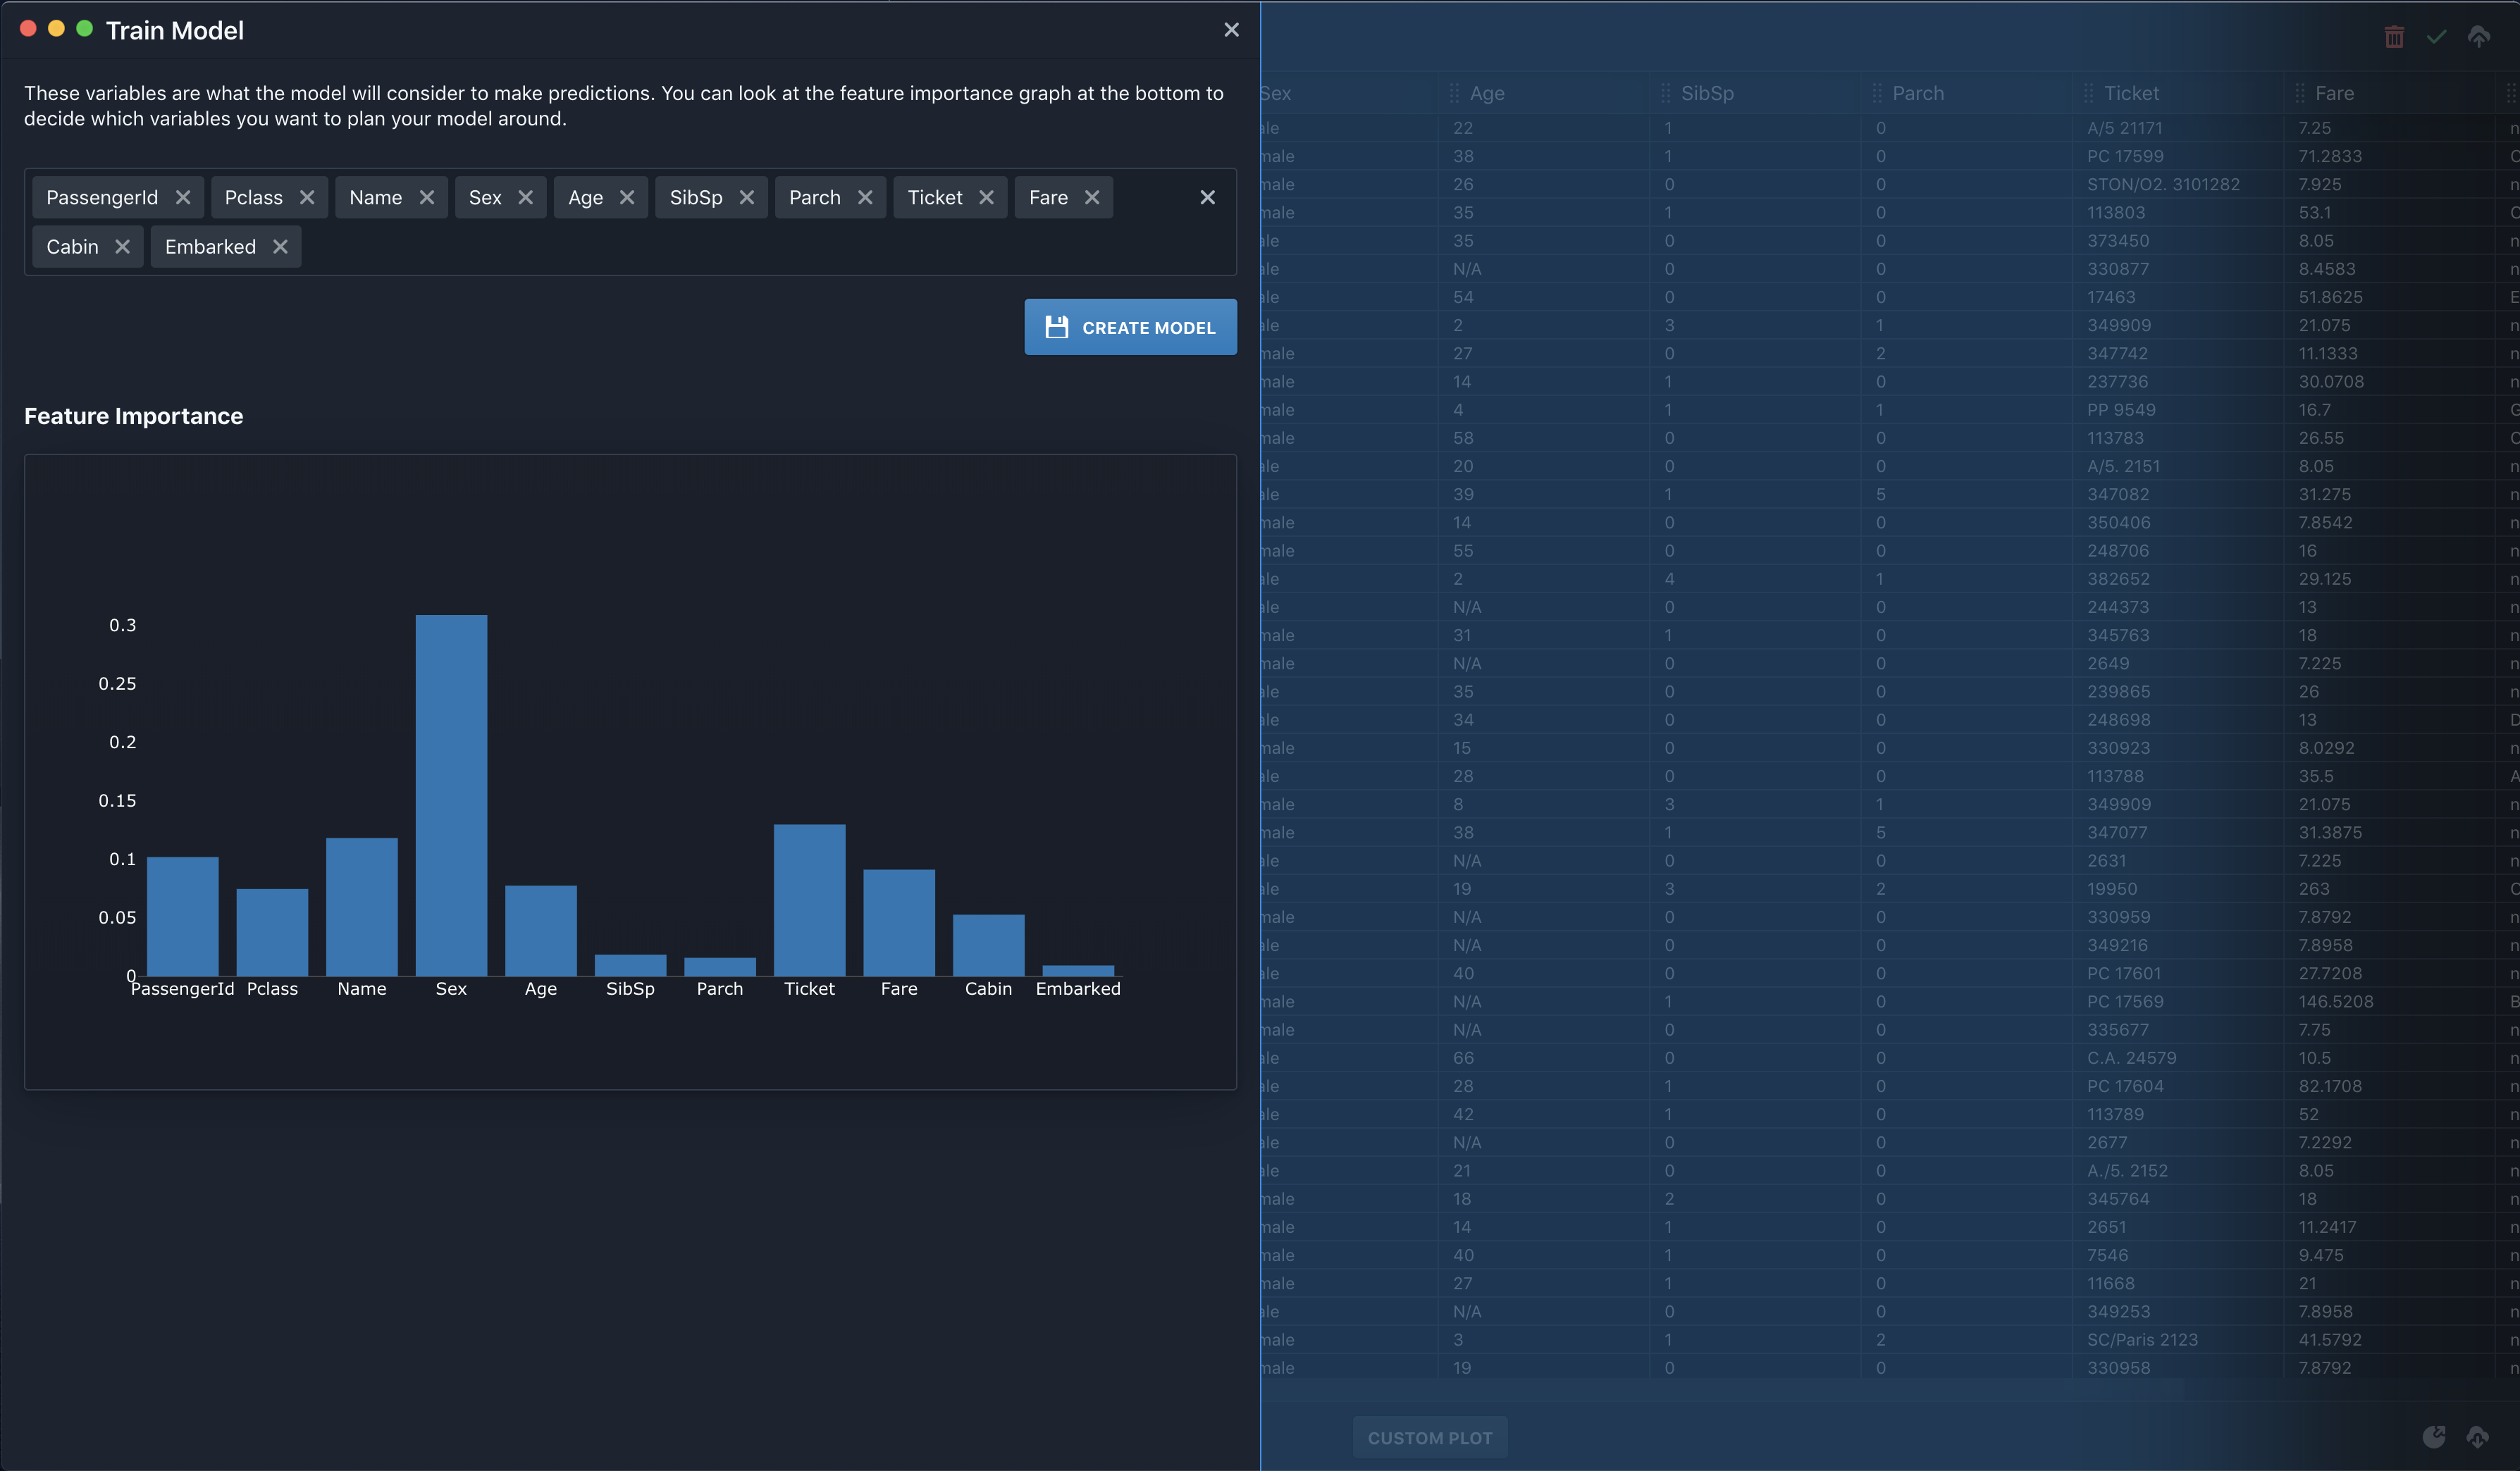Remove the Name variable tag
The width and height of the screenshot is (2520, 1471).
(x=427, y=198)
